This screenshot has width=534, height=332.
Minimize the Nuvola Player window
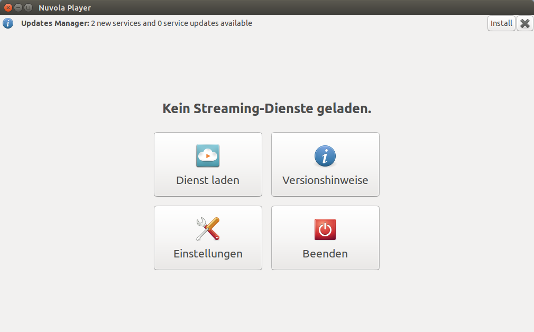[x=19, y=7]
